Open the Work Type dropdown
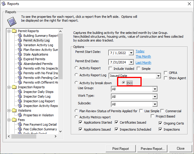 click(155, 96)
